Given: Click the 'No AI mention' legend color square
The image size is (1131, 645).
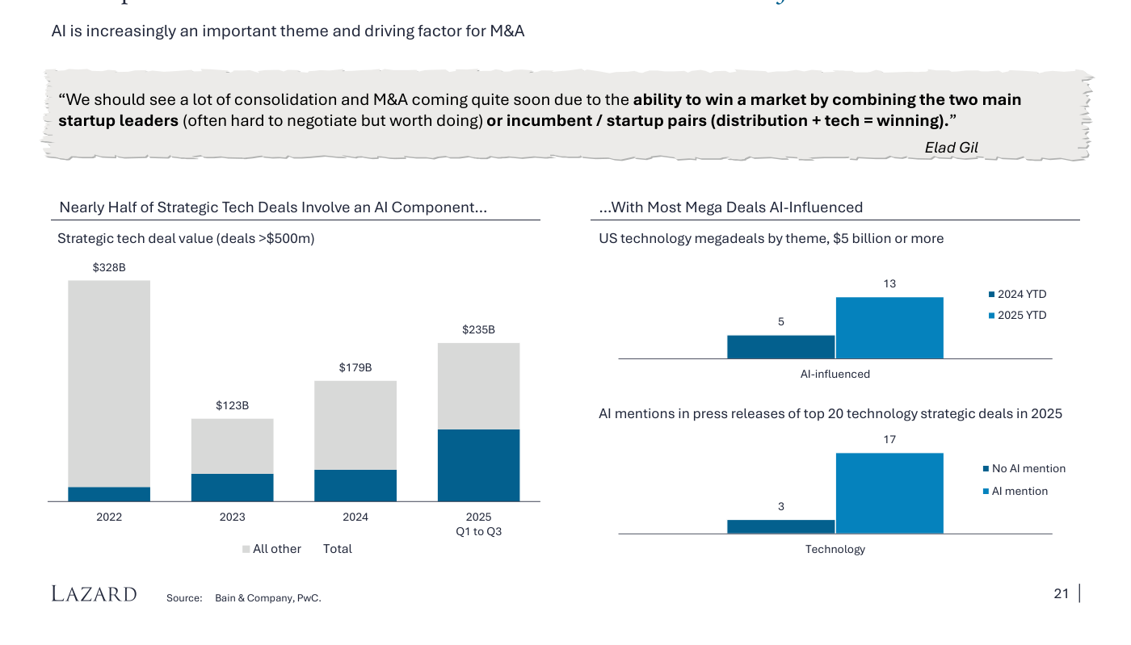Looking at the screenshot, I should (986, 469).
